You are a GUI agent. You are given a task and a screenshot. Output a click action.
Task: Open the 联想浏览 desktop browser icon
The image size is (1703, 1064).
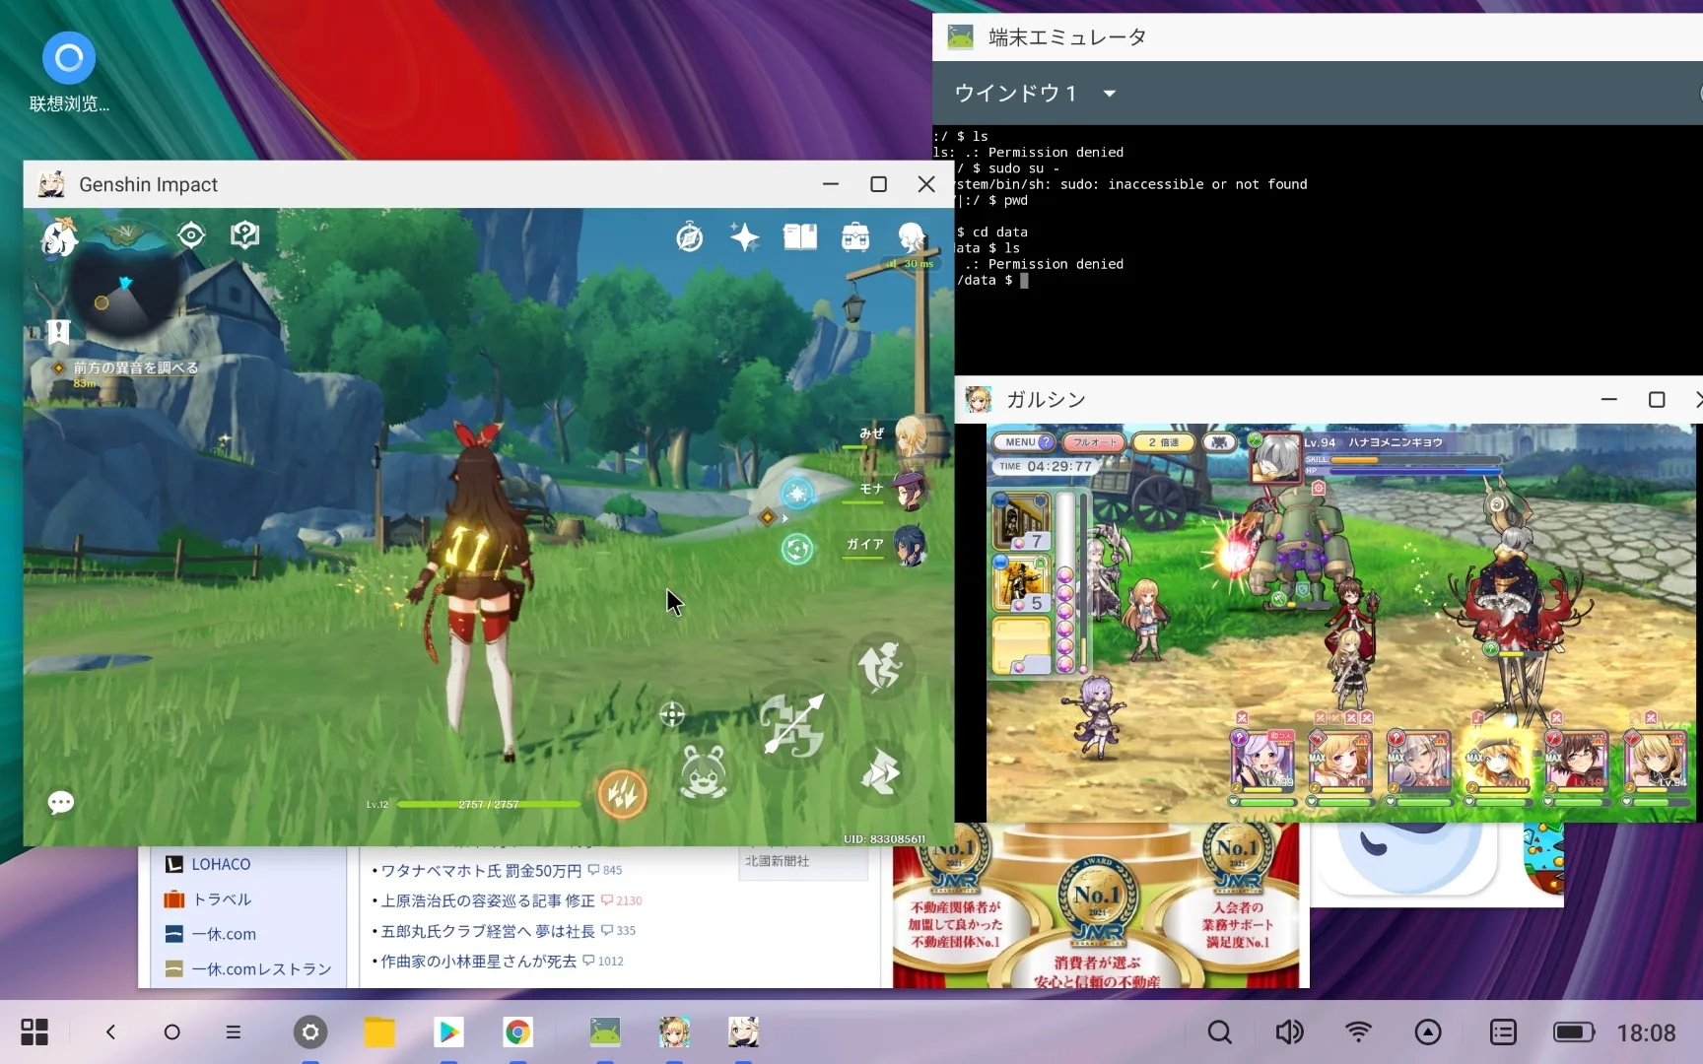tap(69, 73)
